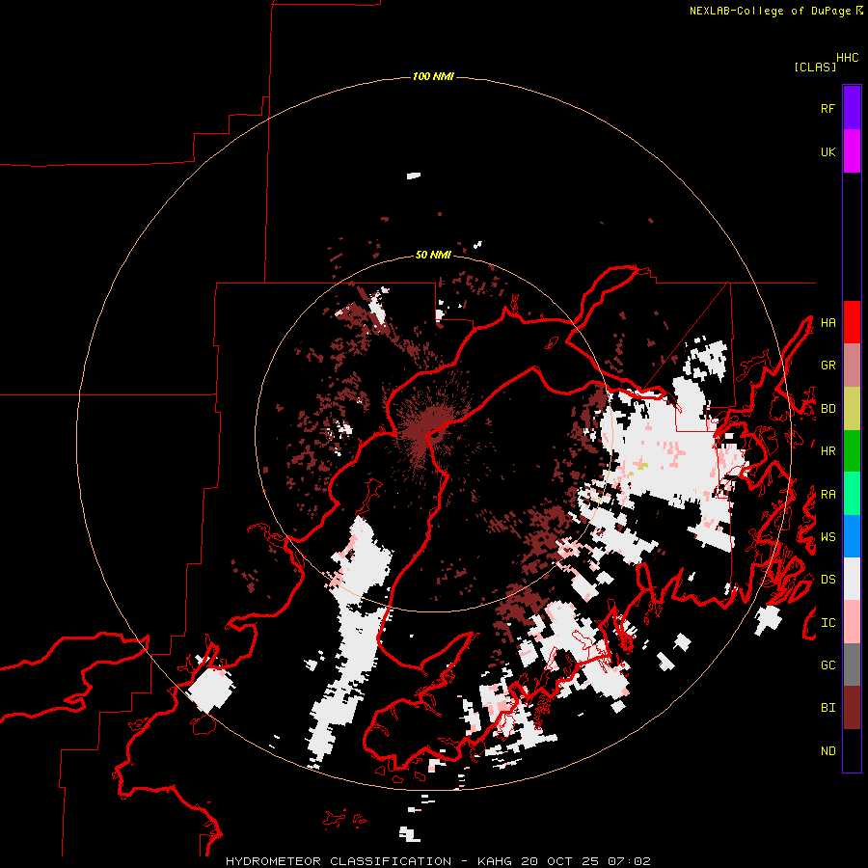Click the KAHG radar site identifier

495,861
